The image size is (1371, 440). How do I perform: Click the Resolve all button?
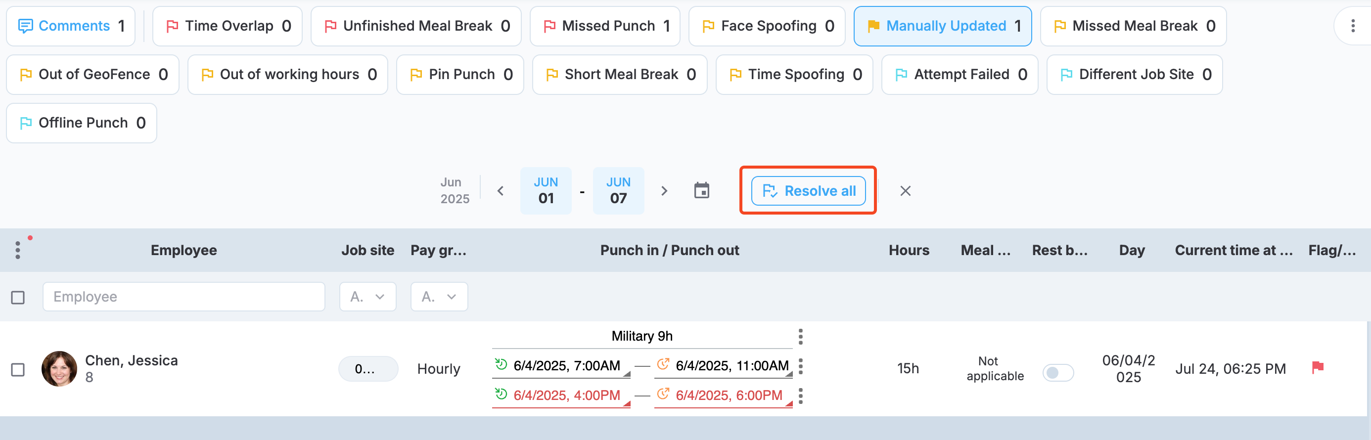pyautogui.click(x=808, y=190)
